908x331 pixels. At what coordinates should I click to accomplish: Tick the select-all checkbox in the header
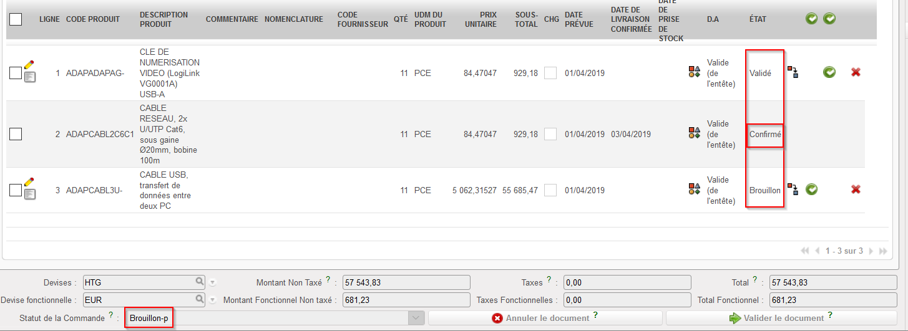[16, 19]
